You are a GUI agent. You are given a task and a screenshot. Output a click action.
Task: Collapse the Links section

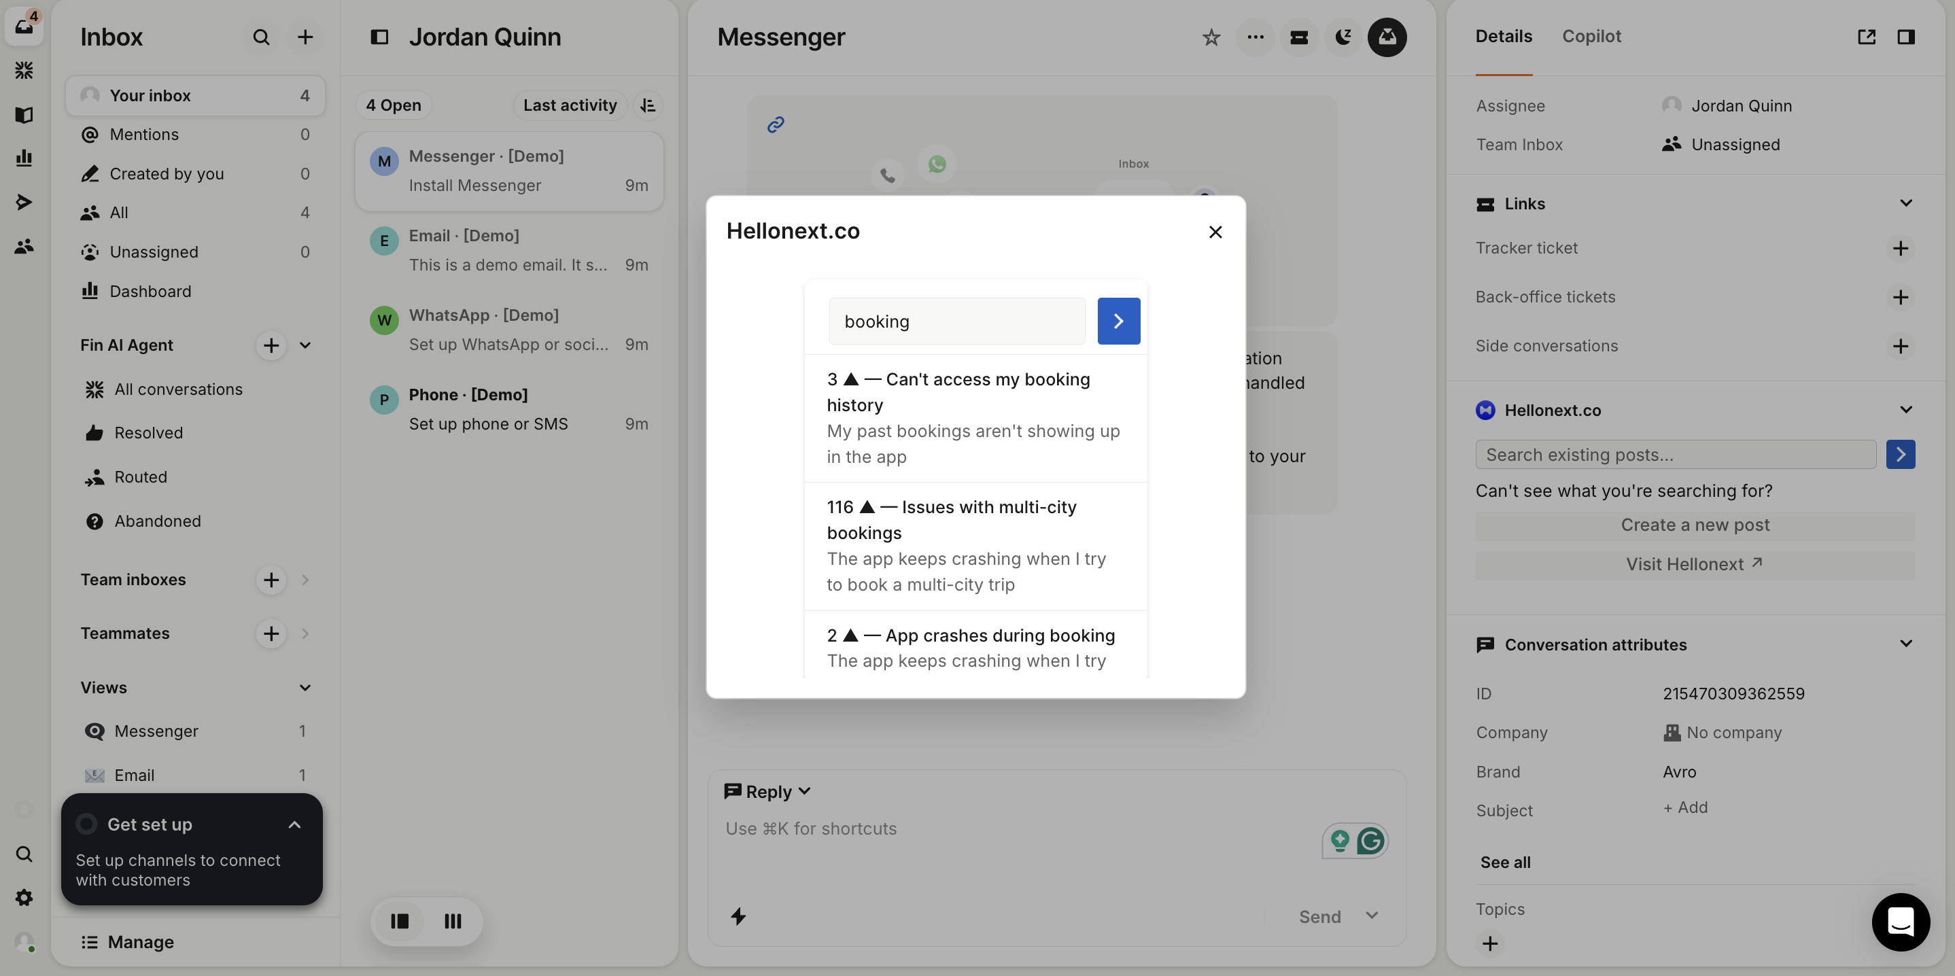[x=1905, y=203]
